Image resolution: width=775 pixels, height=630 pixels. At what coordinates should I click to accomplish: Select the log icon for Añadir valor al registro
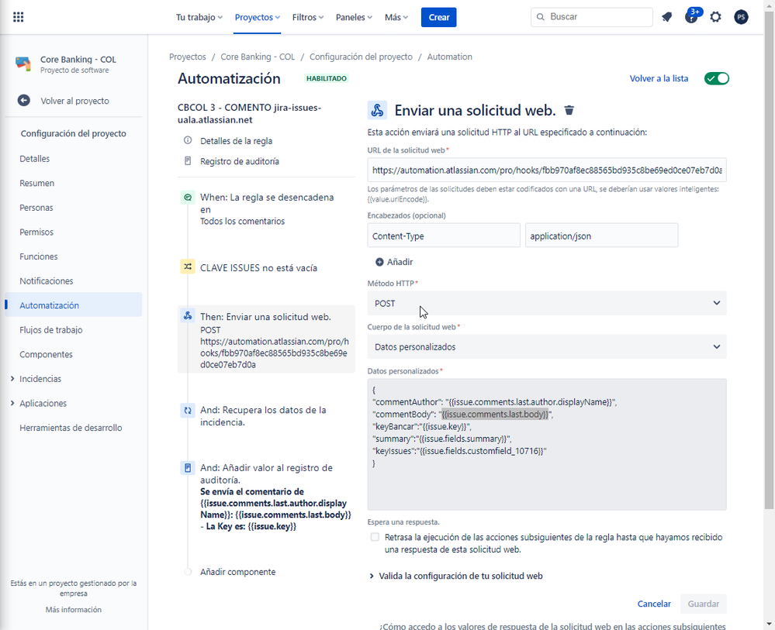pos(188,467)
